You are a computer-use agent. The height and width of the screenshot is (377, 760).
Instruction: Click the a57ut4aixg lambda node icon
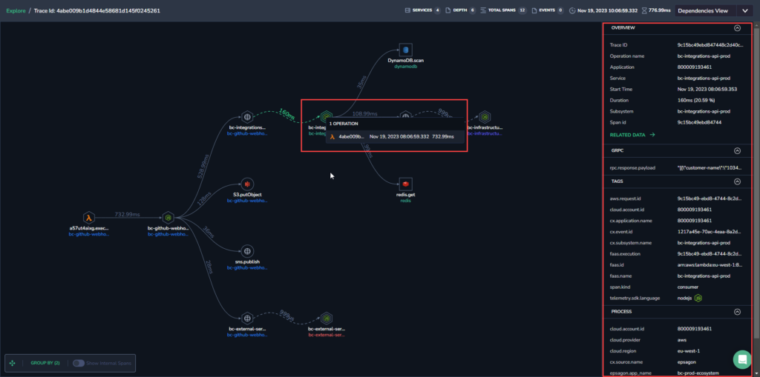pos(89,218)
